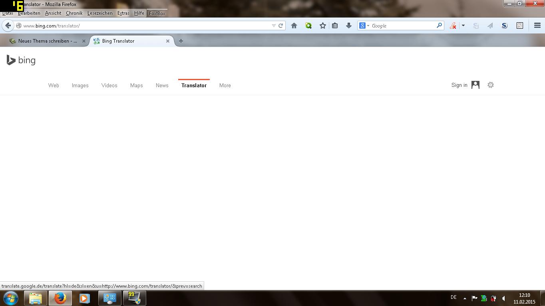Open the Extras menu

[x=123, y=13]
